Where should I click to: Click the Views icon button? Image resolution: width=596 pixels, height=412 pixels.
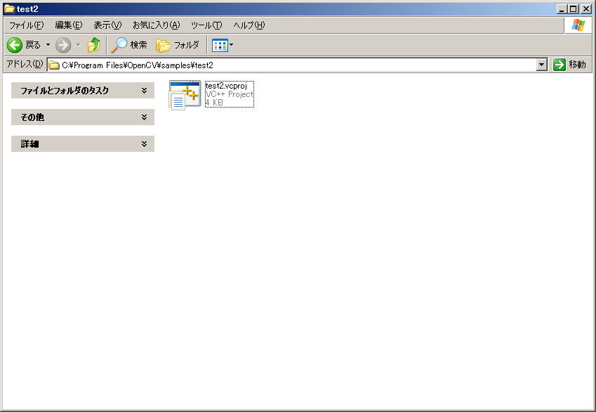pyautogui.click(x=220, y=45)
